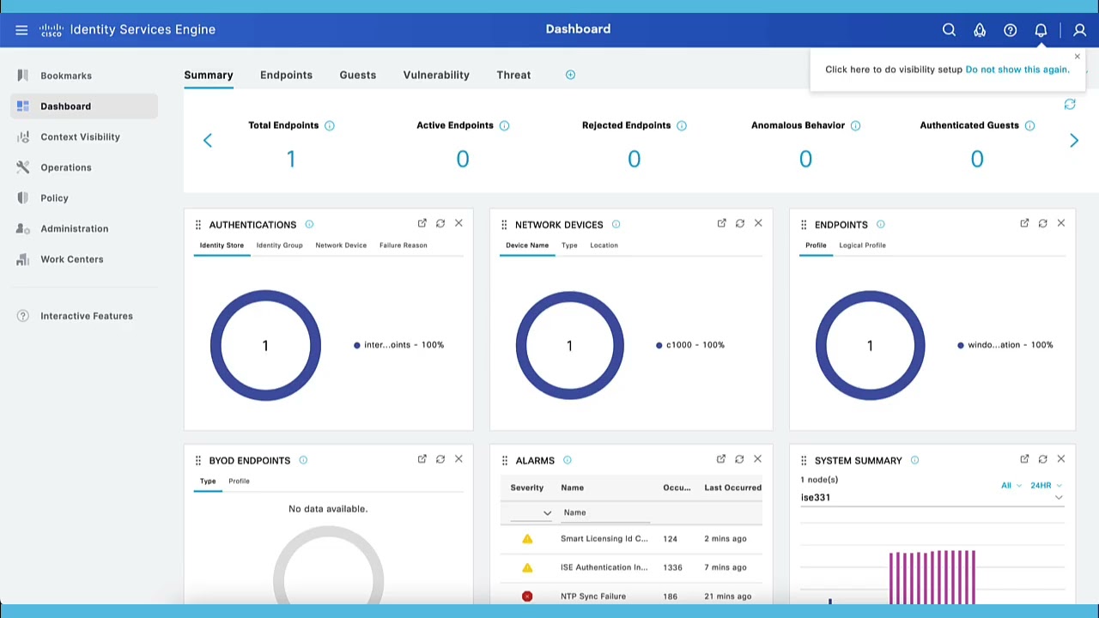Open the hamburger navigation menu
Screen dimensions: 1099x618
21,30
